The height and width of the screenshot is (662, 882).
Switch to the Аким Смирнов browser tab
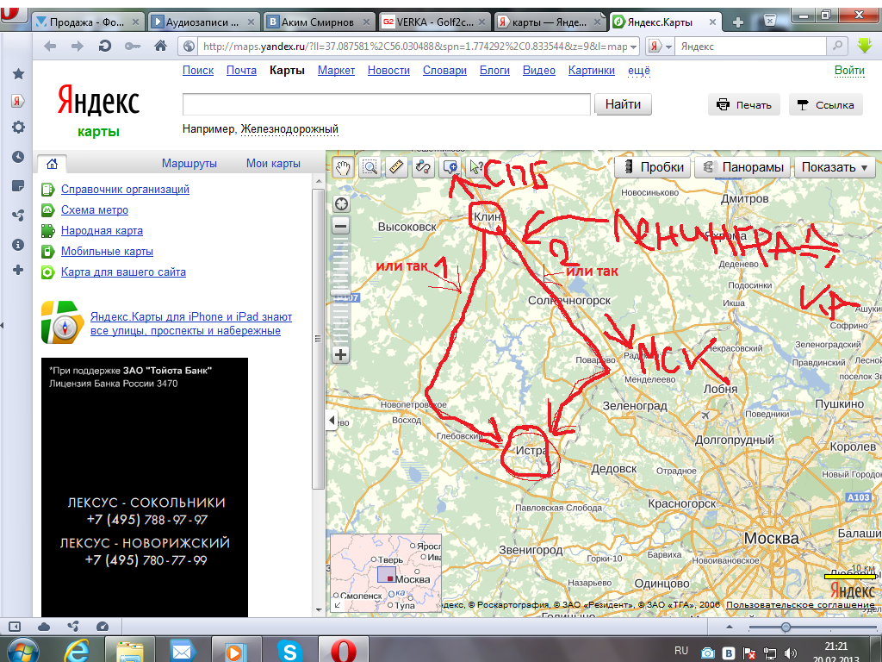tap(319, 22)
